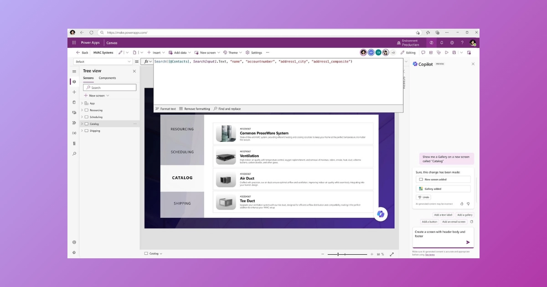Viewport: 547px width, 287px height.
Task: Click the 'Add a gallery' Copilot suggestion
Action: tap(464, 215)
